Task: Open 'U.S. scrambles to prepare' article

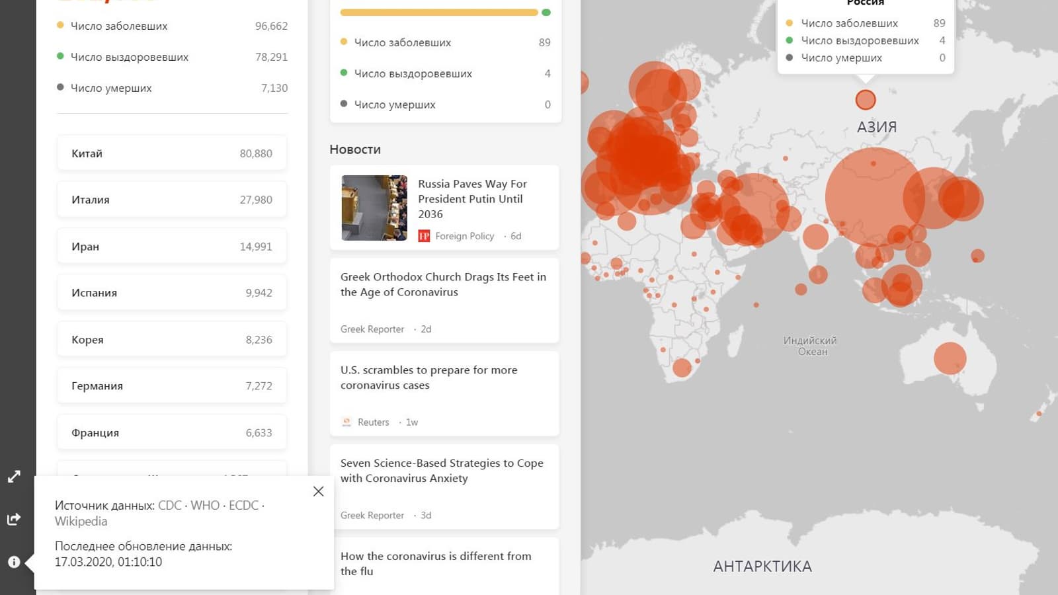Action: pyautogui.click(x=428, y=377)
